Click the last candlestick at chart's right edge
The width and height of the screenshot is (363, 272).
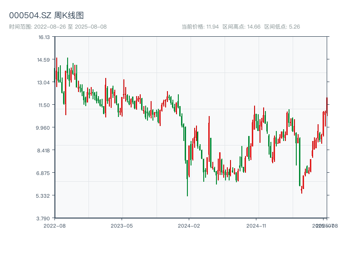[327, 107]
